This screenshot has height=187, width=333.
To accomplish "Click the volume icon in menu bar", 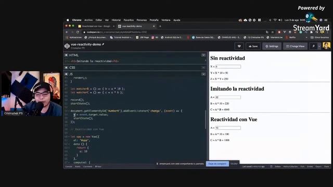I will [x=280, y=20].
